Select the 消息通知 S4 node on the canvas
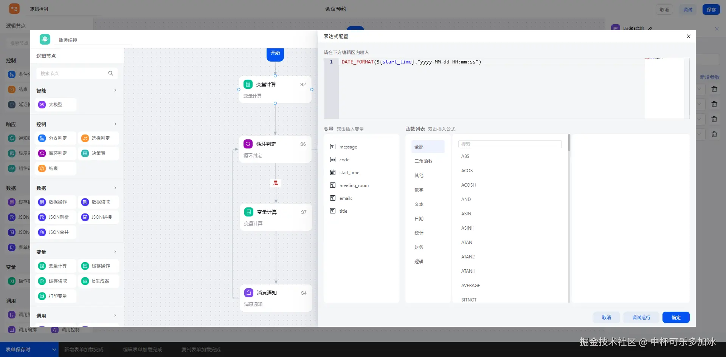This screenshot has height=357, width=726. tap(276, 298)
